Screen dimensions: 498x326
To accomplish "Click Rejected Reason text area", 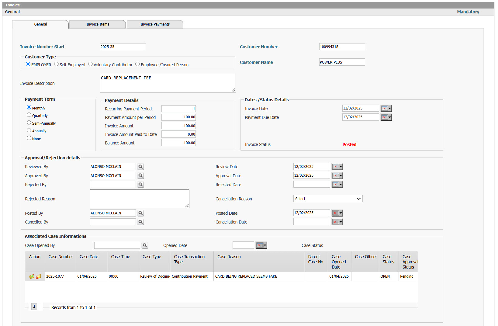I will pos(140,199).
